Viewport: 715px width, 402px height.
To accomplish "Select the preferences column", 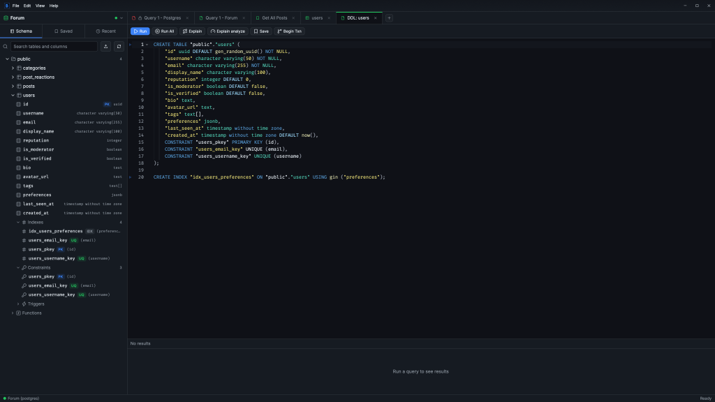I will point(63,195).
